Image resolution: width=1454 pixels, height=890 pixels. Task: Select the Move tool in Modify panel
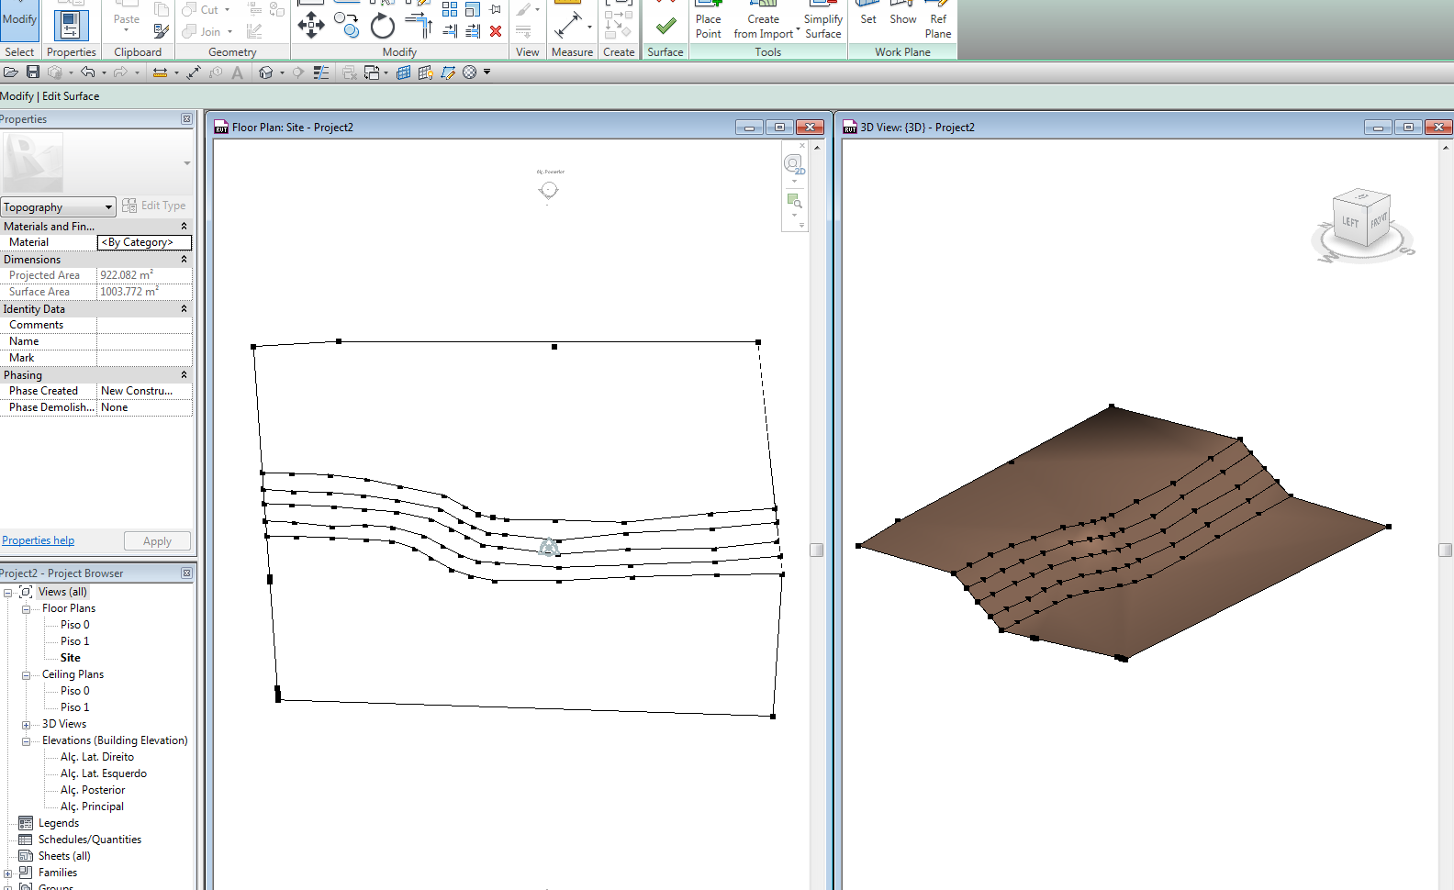pos(311,25)
